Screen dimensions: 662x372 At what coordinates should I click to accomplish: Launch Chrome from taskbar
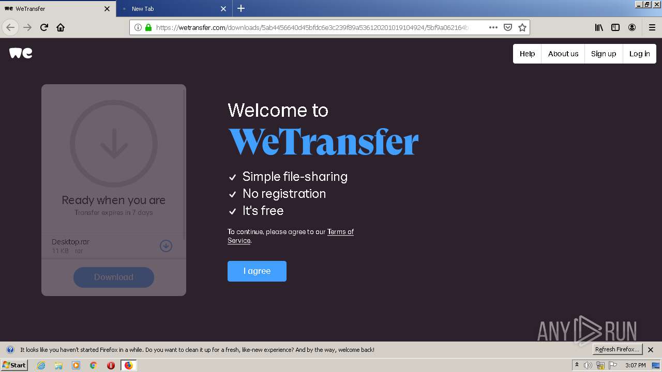point(94,365)
